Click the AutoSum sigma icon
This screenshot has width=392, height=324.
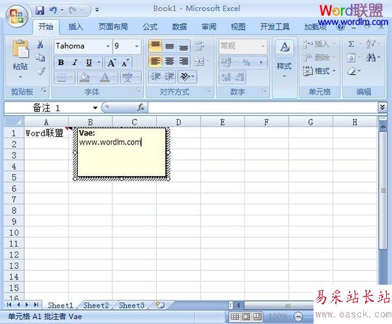(351, 45)
